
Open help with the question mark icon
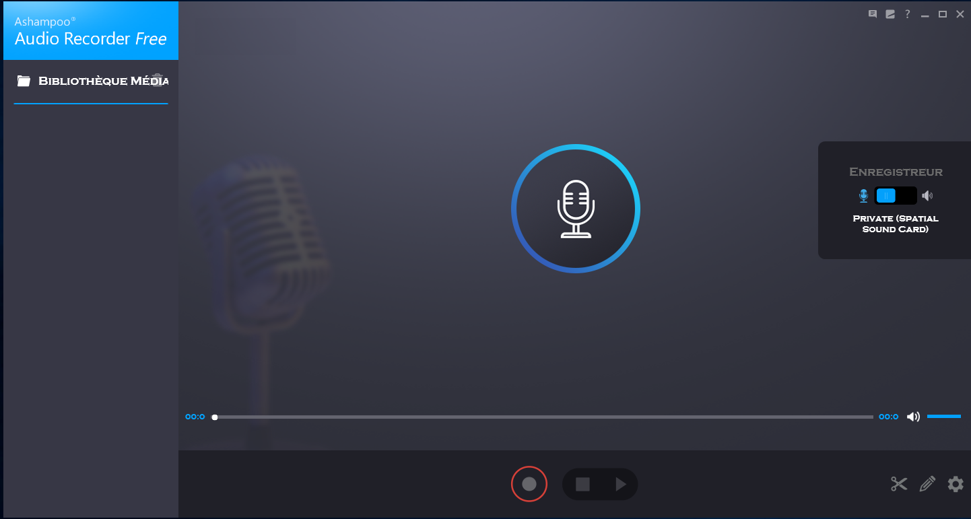pos(907,14)
